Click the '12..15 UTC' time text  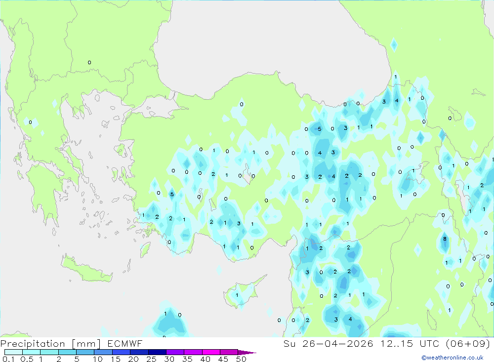pyautogui.click(x=409, y=344)
